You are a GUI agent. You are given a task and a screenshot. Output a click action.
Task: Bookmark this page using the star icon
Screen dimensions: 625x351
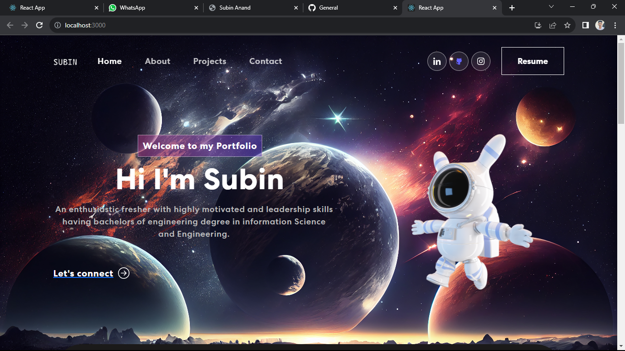click(567, 25)
